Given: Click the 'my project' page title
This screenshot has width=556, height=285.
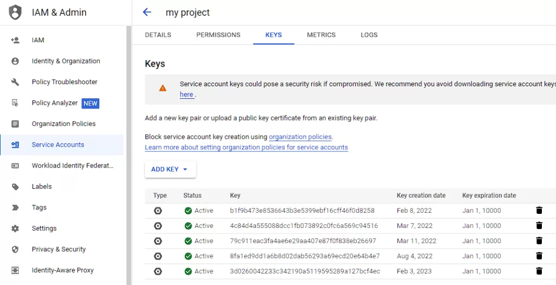Looking at the screenshot, I should coord(187,12).
